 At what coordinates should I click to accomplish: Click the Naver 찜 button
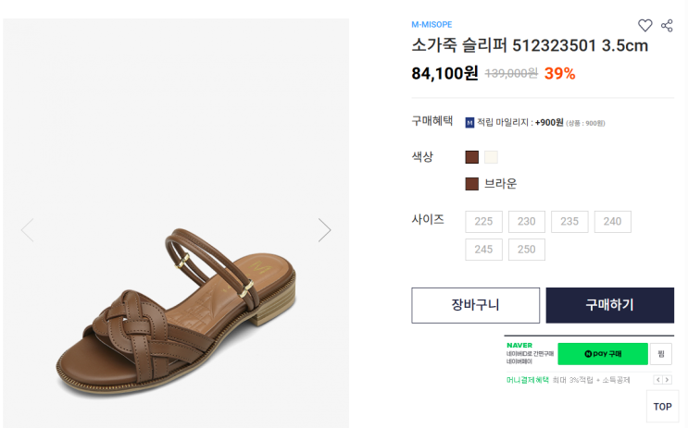point(661,354)
